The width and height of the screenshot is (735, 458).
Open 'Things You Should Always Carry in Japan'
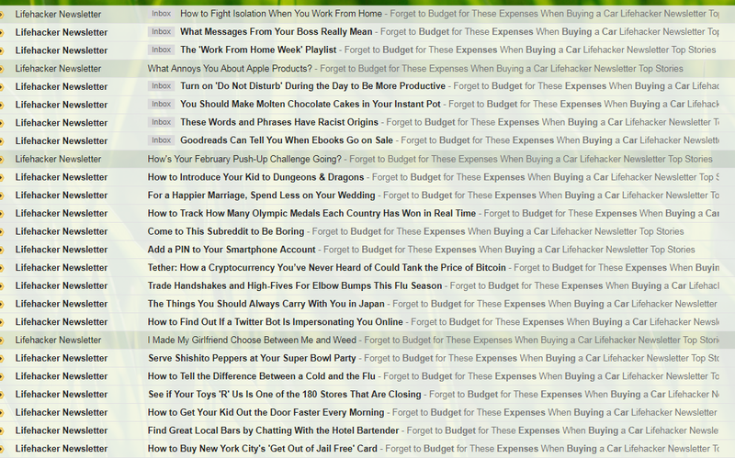(266, 304)
